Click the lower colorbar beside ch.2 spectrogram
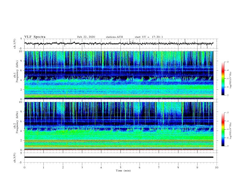Screen dimensions: 244x188 click(223, 129)
